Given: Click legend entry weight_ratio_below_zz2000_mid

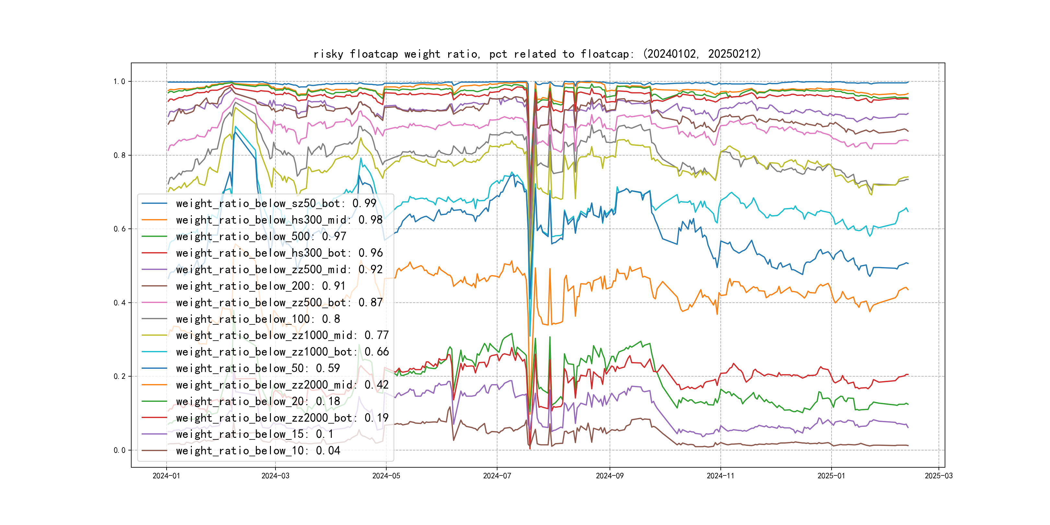Looking at the screenshot, I should coord(282,385).
